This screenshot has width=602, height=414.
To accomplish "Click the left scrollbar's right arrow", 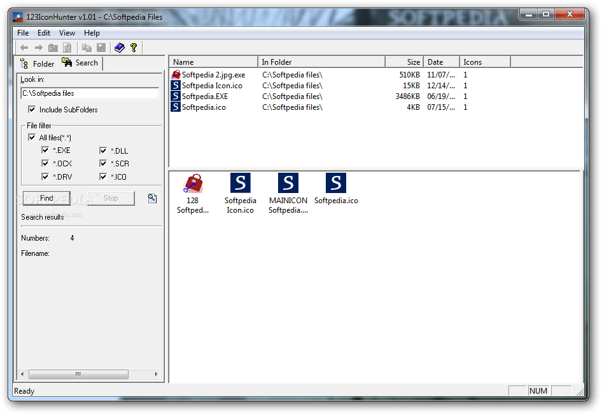I will click(x=157, y=374).
